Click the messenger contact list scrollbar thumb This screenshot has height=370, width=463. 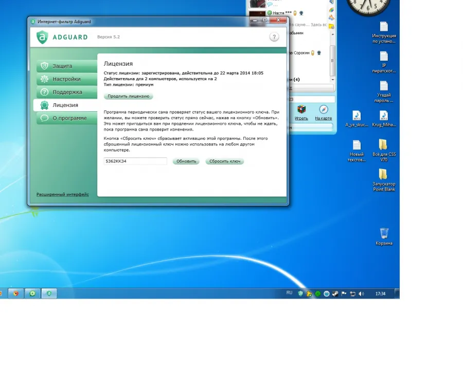pyautogui.click(x=332, y=61)
